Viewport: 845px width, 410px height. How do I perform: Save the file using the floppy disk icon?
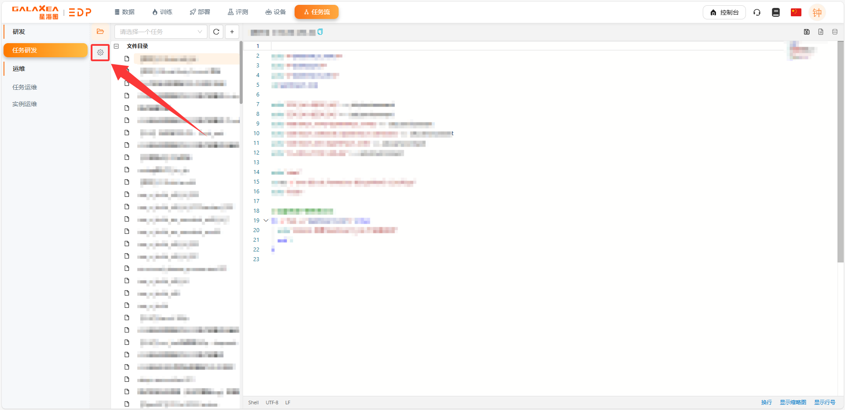click(x=807, y=32)
